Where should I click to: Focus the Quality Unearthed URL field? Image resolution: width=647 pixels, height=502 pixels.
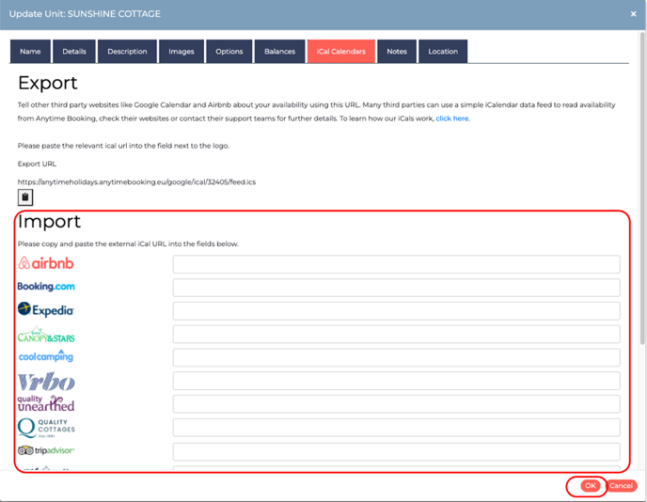pyautogui.click(x=396, y=404)
